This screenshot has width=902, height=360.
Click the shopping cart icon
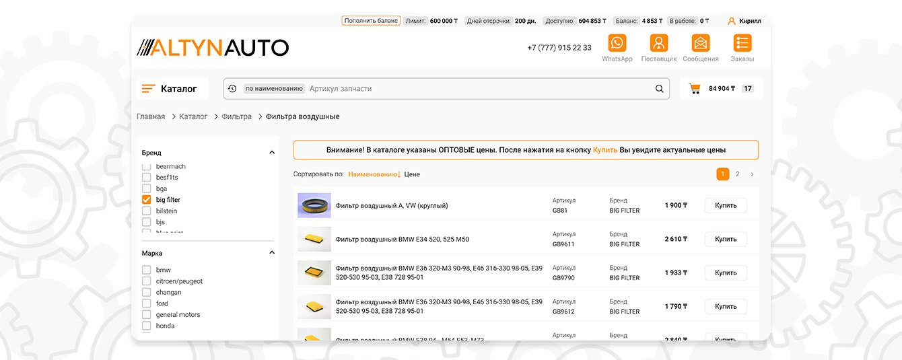click(695, 89)
